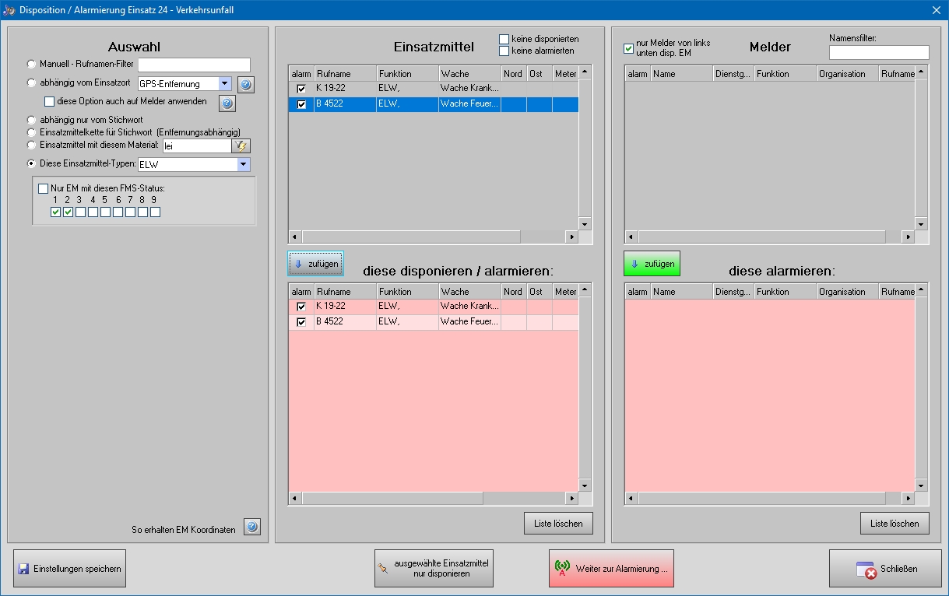Click help icon next to GPS-Entfernung dropdown

pos(246,85)
